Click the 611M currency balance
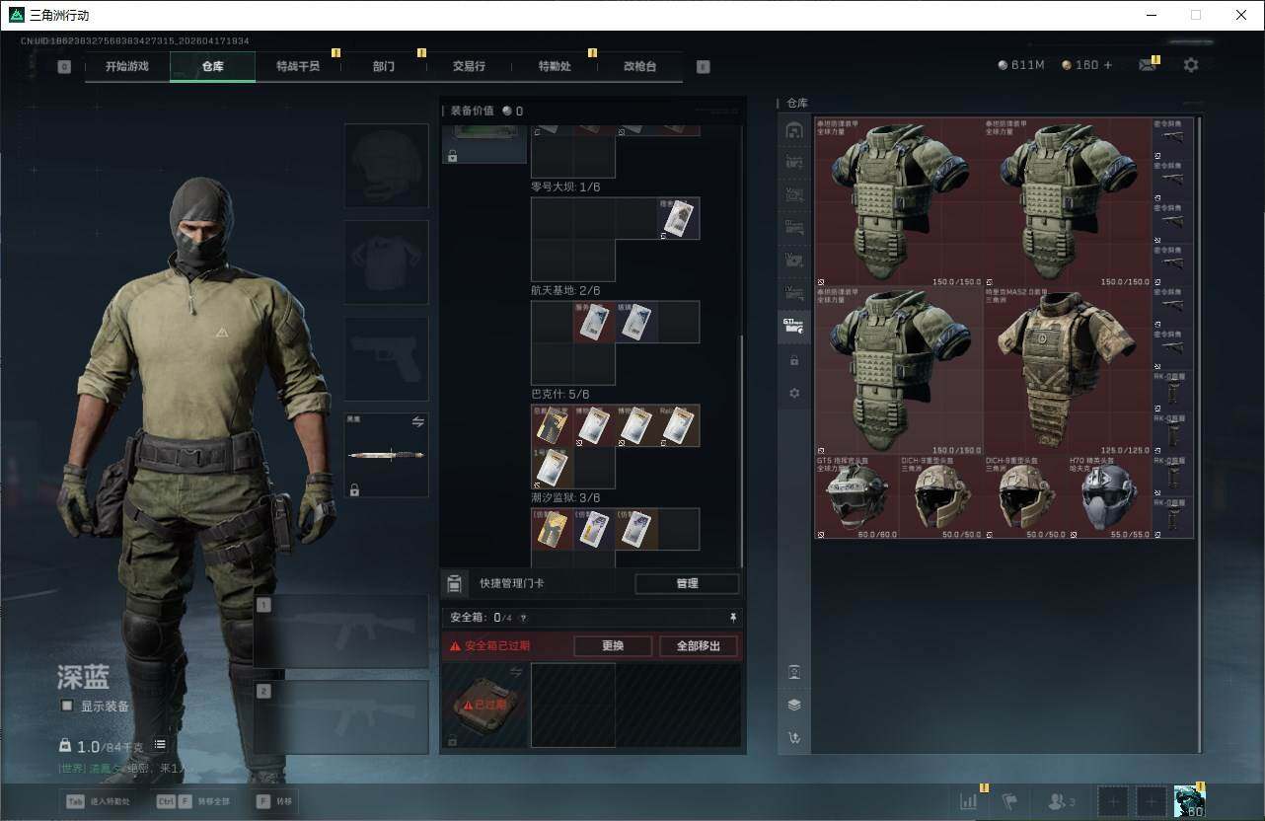 tap(1021, 65)
